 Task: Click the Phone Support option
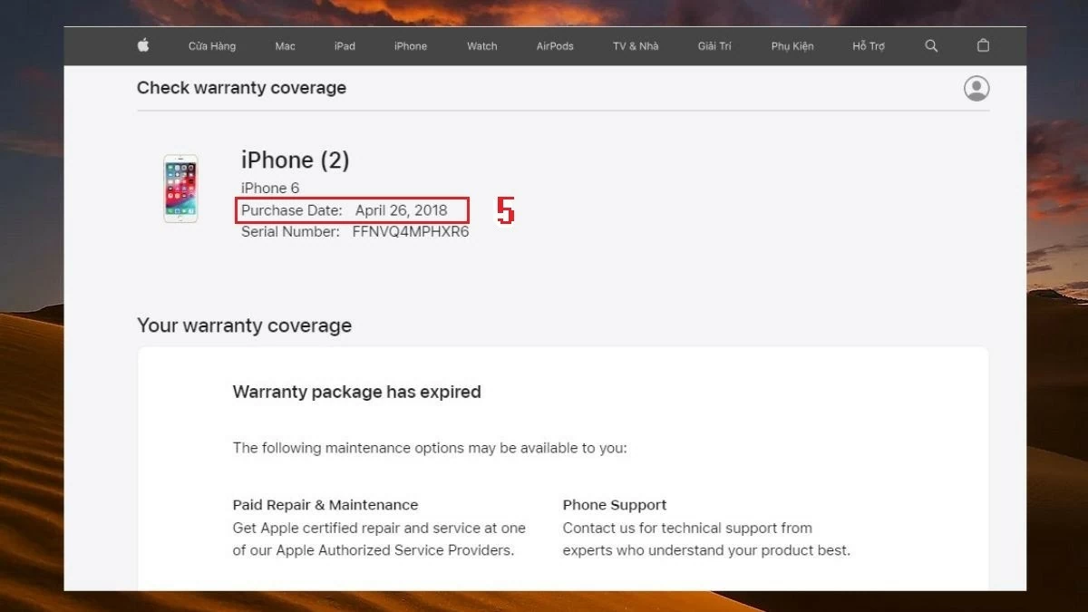tap(614, 504)
